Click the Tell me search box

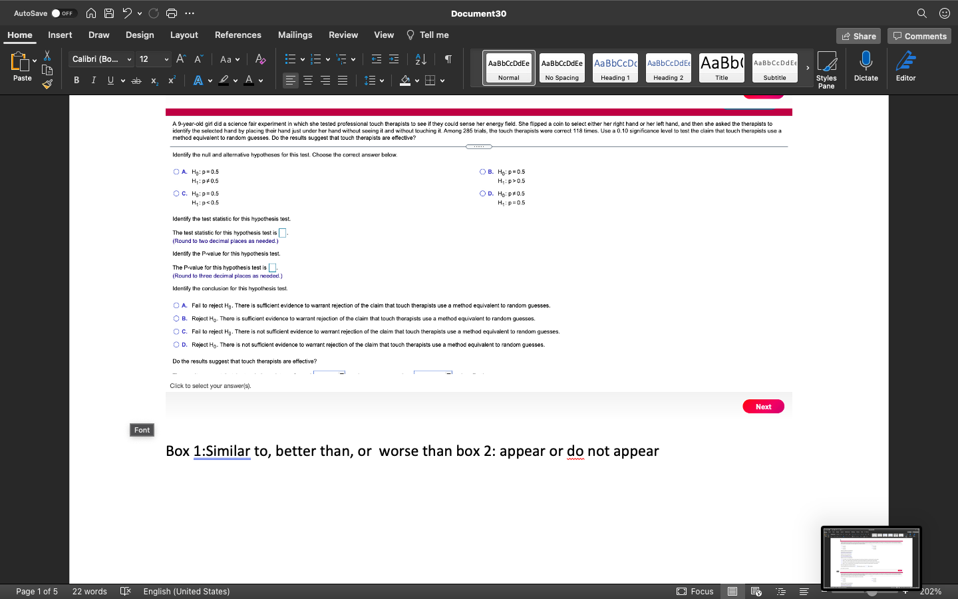(x=428, y=35)
